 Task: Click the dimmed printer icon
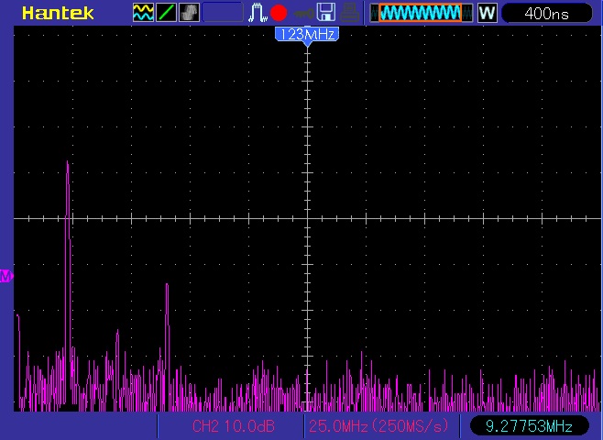pyautogui.click(x=349, y=13)
